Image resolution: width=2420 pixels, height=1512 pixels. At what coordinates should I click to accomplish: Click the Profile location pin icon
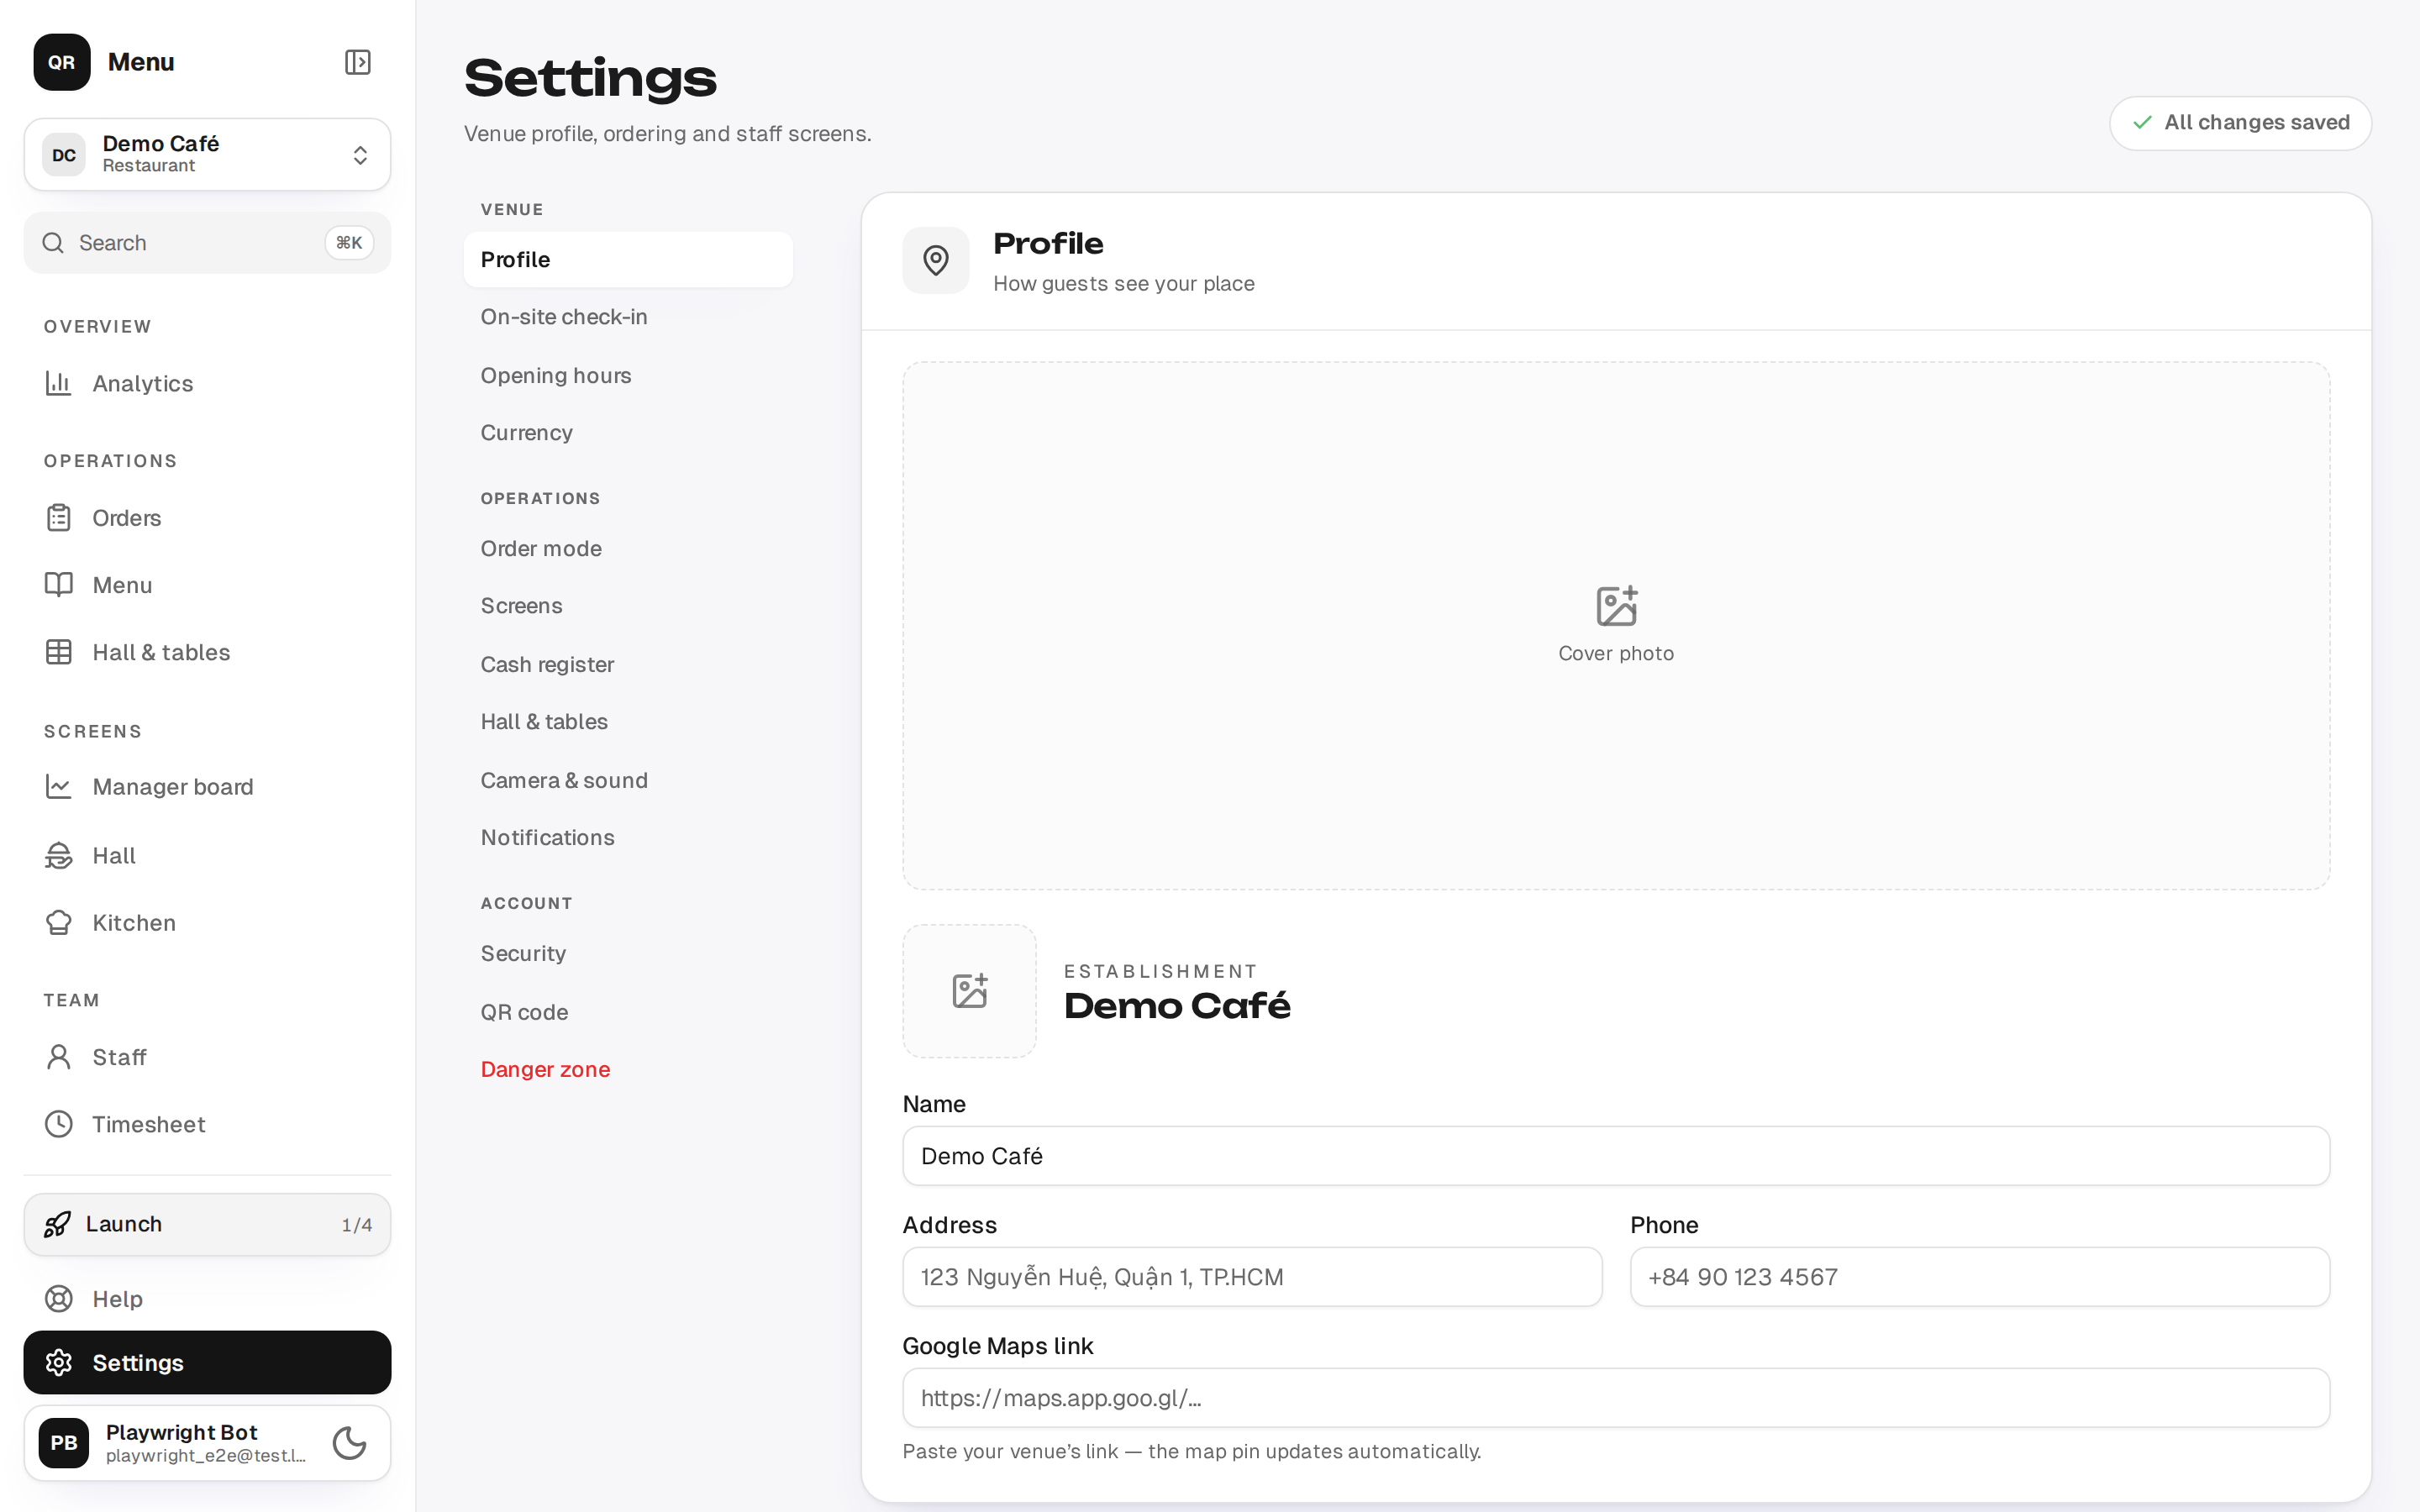(x=936, y=260)
